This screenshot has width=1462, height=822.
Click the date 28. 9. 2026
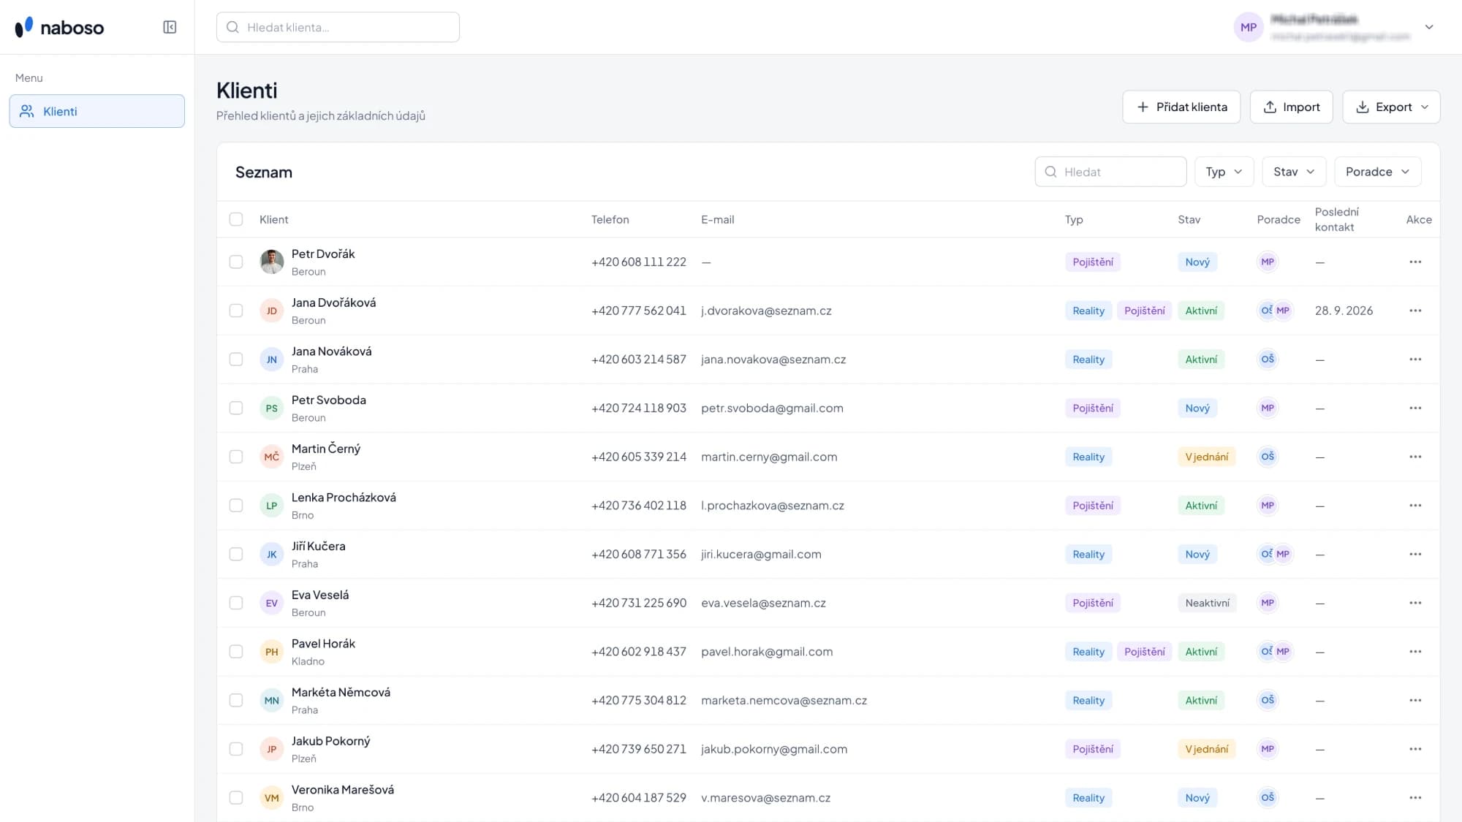point(1344,311)
